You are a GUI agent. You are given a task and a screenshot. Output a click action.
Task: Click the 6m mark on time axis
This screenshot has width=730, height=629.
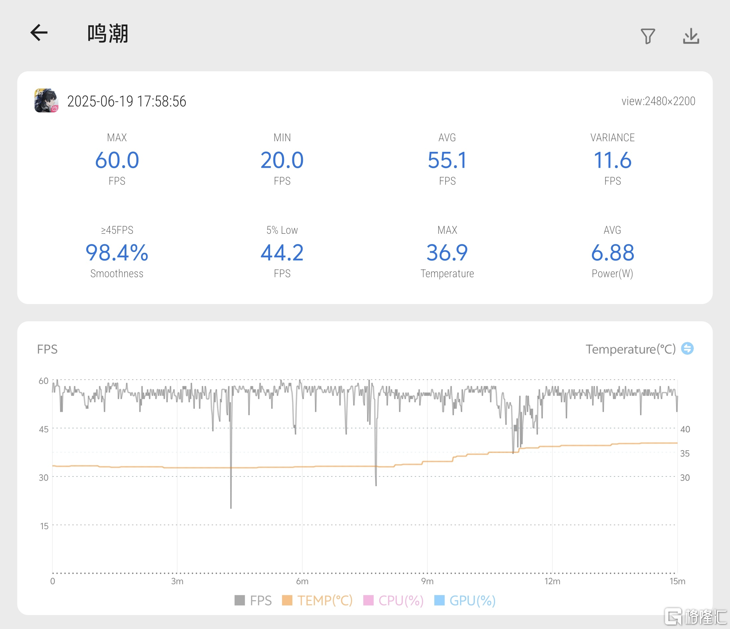[302, 581]
